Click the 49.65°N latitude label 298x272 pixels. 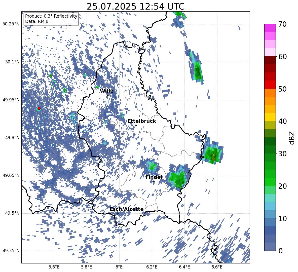point(11,175)
